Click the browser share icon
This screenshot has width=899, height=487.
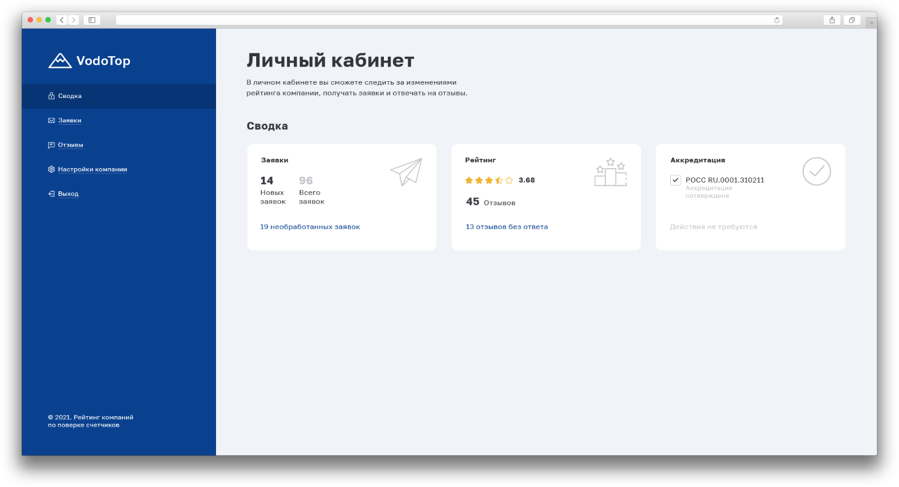point(832,20)
